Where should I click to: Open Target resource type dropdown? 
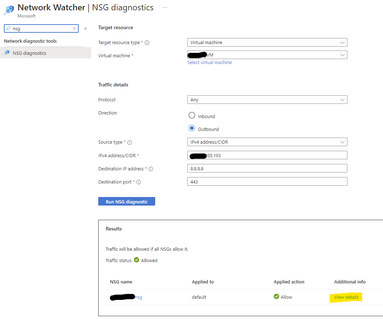click(267, 42)
